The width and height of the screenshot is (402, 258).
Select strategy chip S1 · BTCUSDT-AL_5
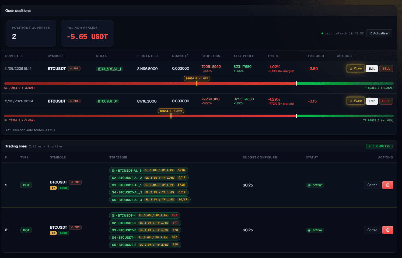coord(149,170)
